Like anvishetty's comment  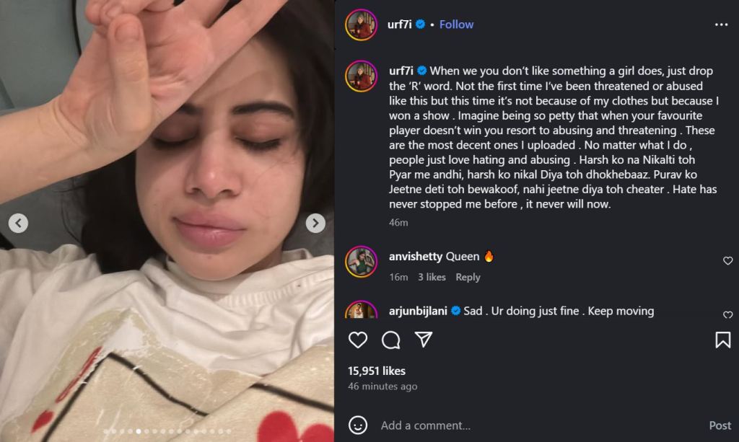pos(727,261)
